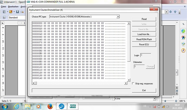
Task: Expand the arrow beside the Open folder icon
Action: 14,12
